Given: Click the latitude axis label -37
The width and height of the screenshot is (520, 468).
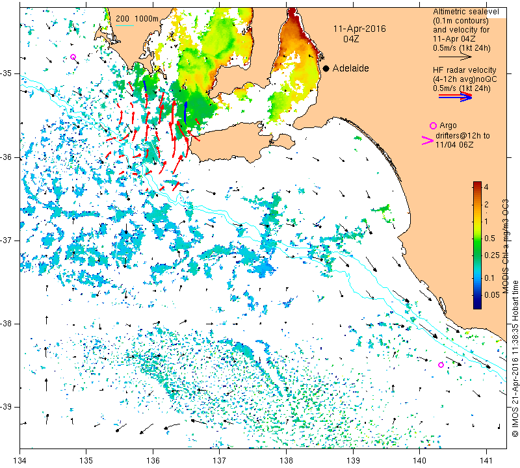Looking at the screenshot, I should click(x=7, y=240).
